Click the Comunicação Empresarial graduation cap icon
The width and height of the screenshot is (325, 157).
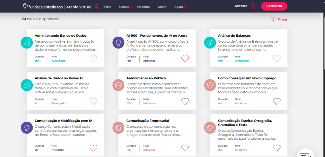point(119,128)
